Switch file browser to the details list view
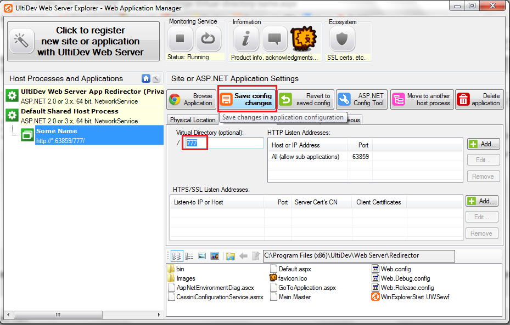The width and height of the screenshot is (510, 325). (x=189, y=256)
